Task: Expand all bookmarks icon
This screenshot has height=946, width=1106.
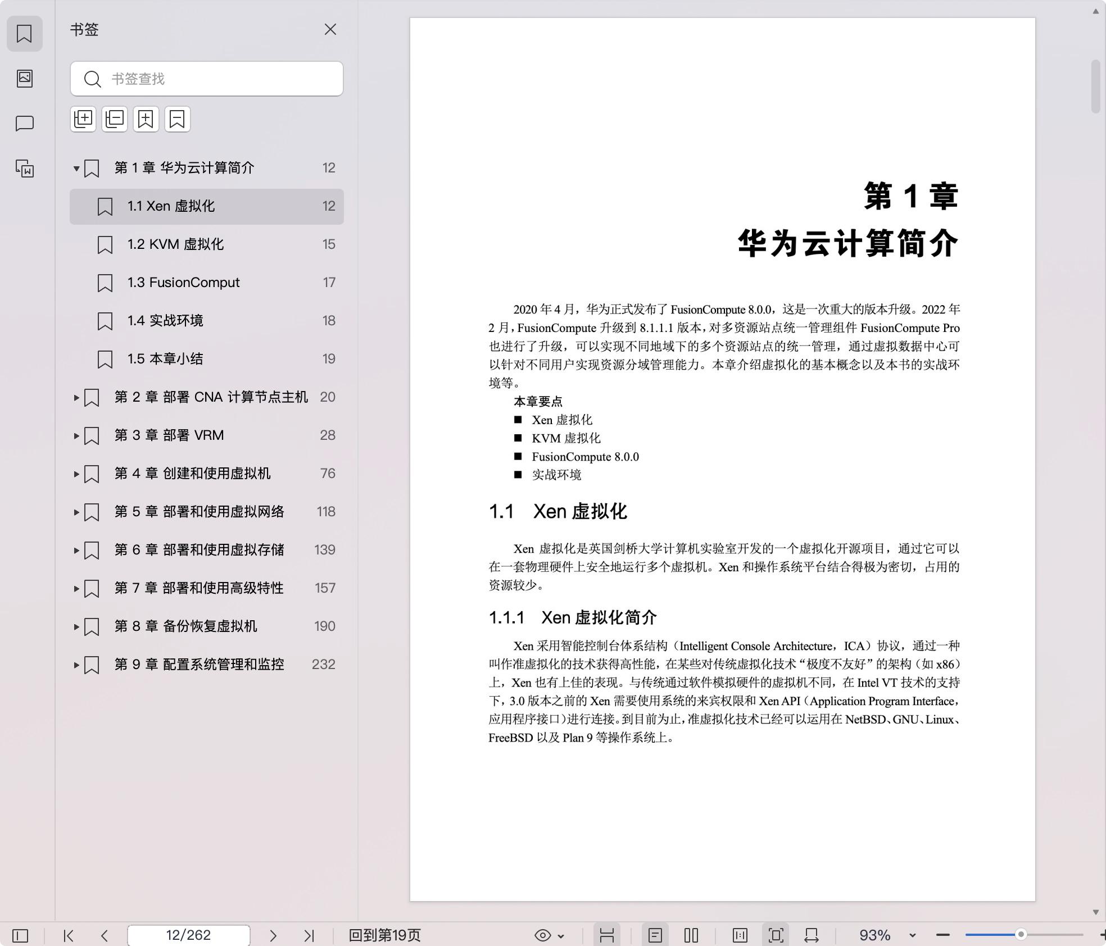Action: (83, 119)
